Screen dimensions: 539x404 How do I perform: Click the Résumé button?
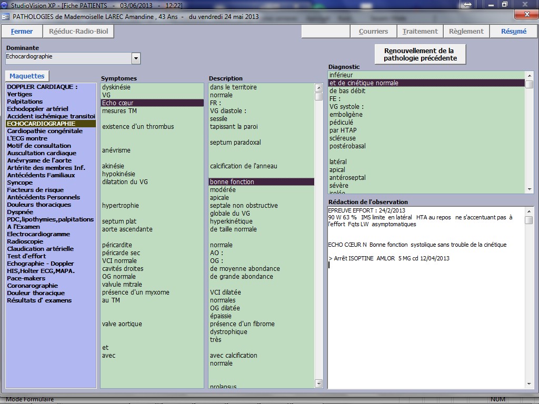513,32
